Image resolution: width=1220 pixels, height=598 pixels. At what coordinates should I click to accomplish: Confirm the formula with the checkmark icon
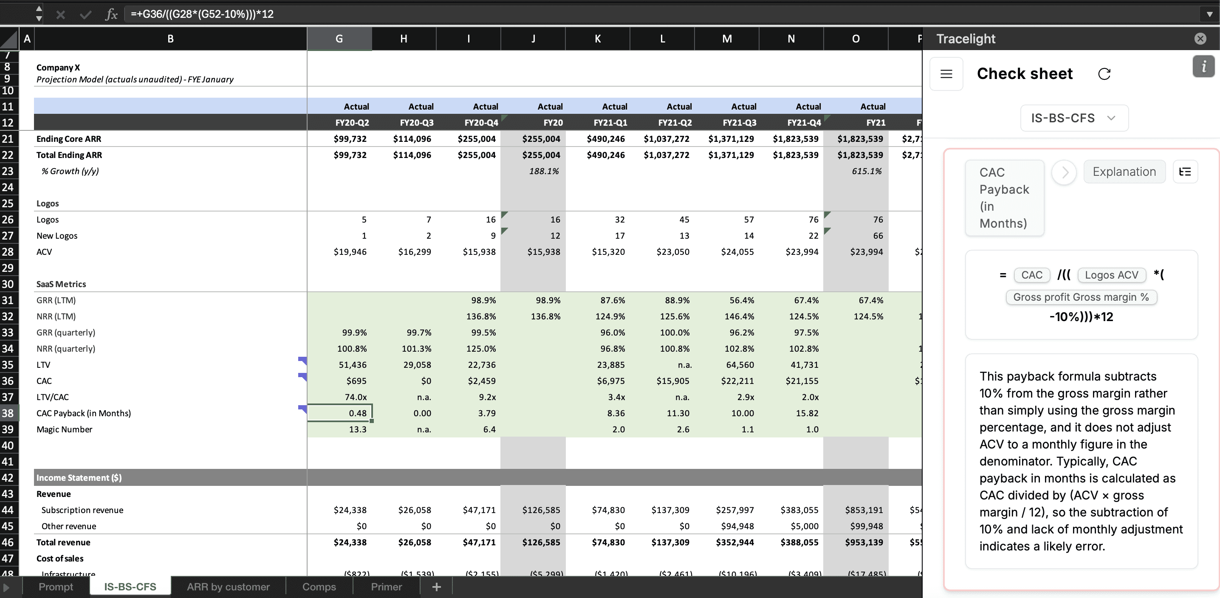85,15
